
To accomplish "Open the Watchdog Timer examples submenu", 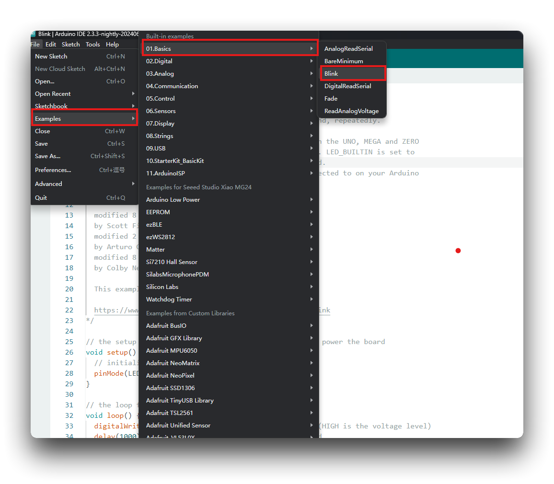I will coord(229,299).
